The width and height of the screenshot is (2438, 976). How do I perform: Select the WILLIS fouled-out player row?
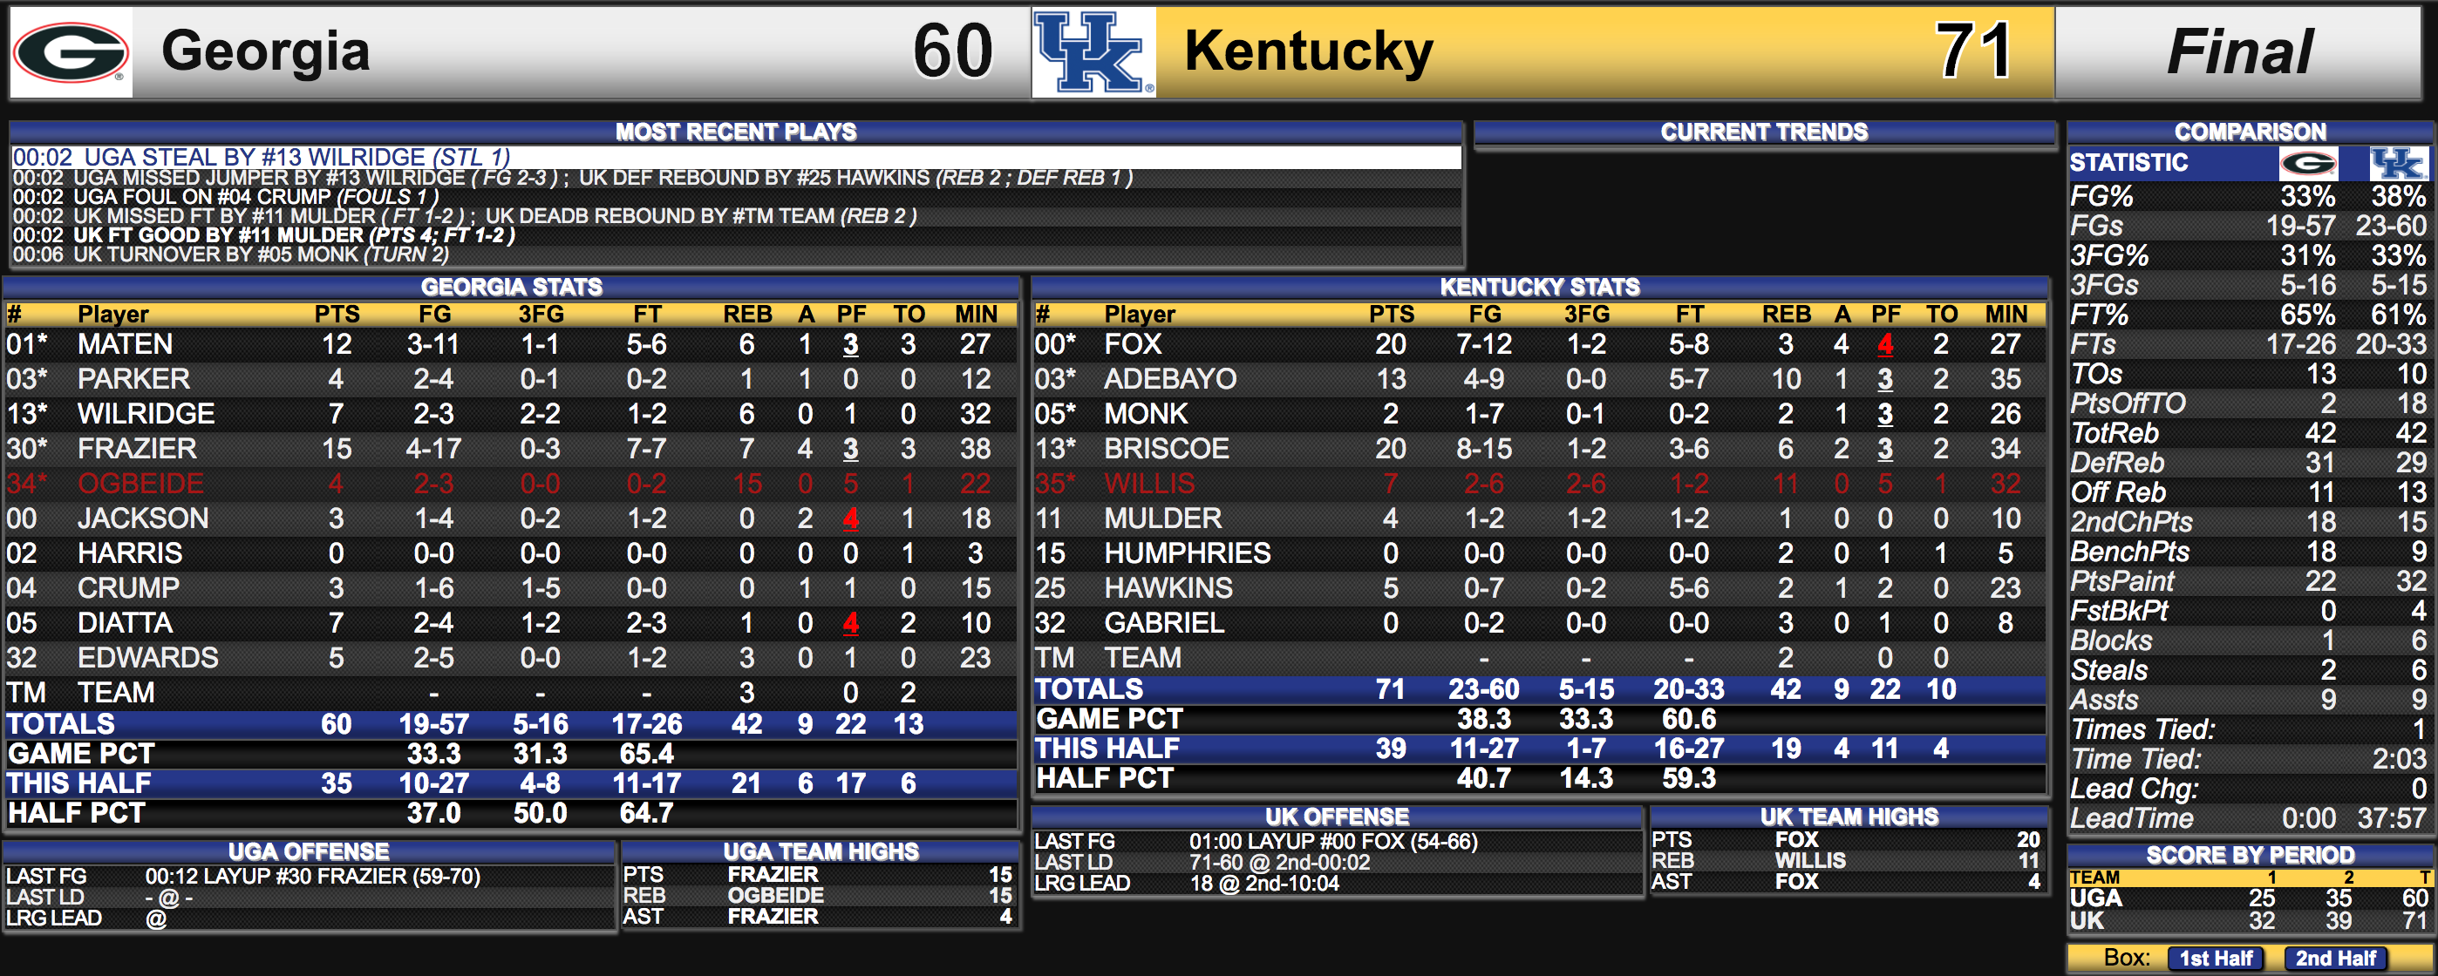[x=1540, y=484]
